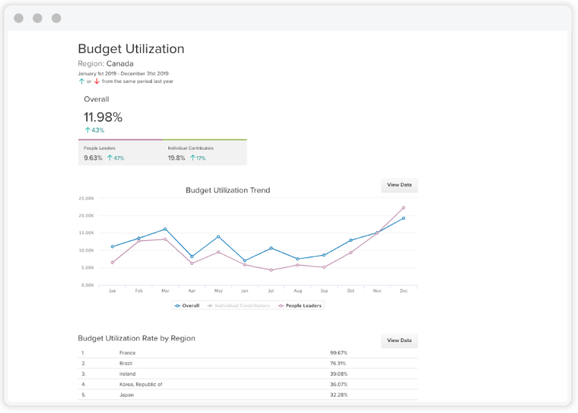
Task: Select the People Leaders card label
Action: click(100, 148)
